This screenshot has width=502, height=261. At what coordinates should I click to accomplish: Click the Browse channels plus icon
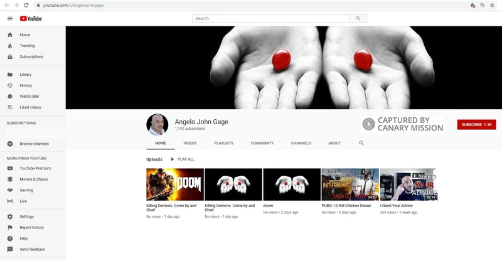(x=10, y=144)
